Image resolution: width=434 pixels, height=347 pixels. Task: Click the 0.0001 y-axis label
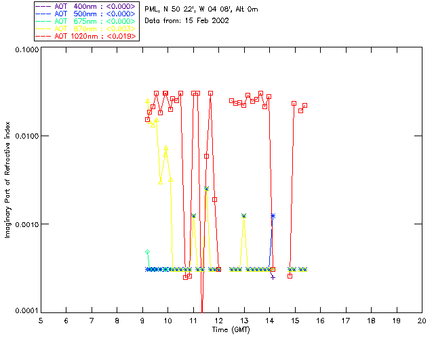tap(27, 311)
